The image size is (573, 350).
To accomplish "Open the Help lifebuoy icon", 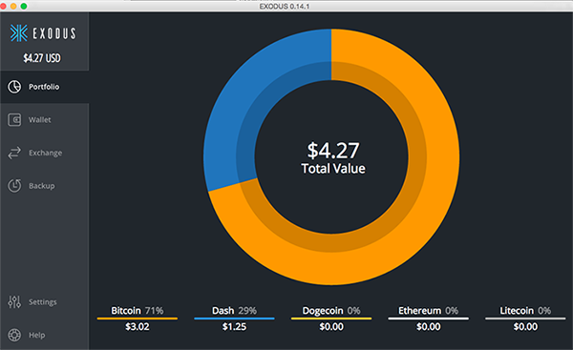I will [x=14, y=335].
